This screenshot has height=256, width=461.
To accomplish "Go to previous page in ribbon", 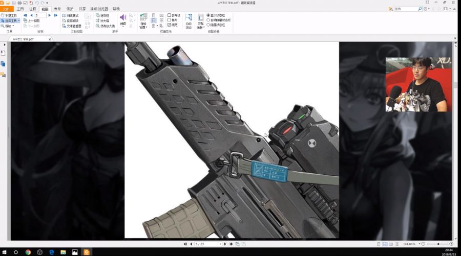I will (31, 15).
